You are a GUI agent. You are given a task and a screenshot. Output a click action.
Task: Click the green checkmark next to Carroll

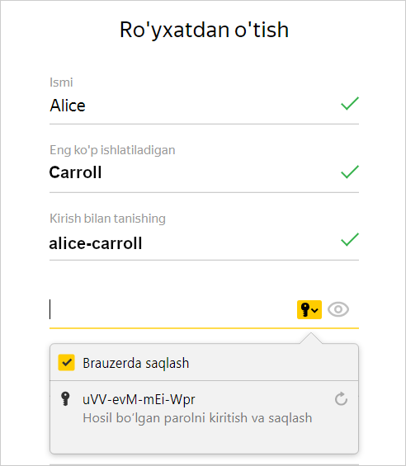[x=350, y=172]
